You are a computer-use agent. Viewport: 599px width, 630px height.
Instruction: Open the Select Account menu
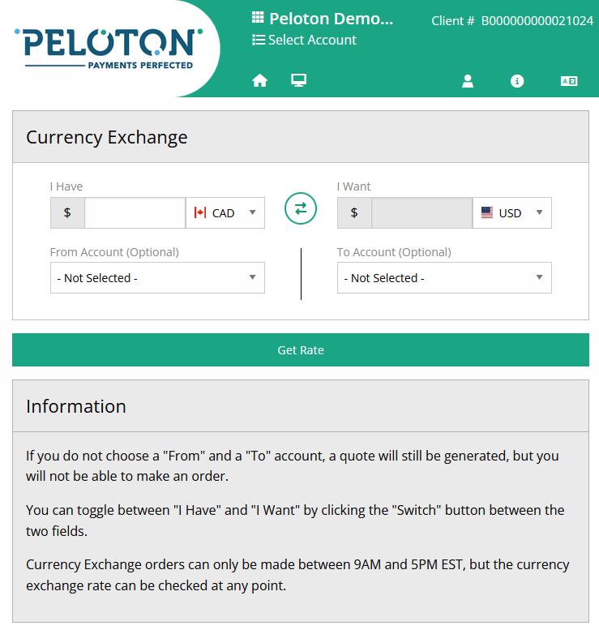(312, 40)
